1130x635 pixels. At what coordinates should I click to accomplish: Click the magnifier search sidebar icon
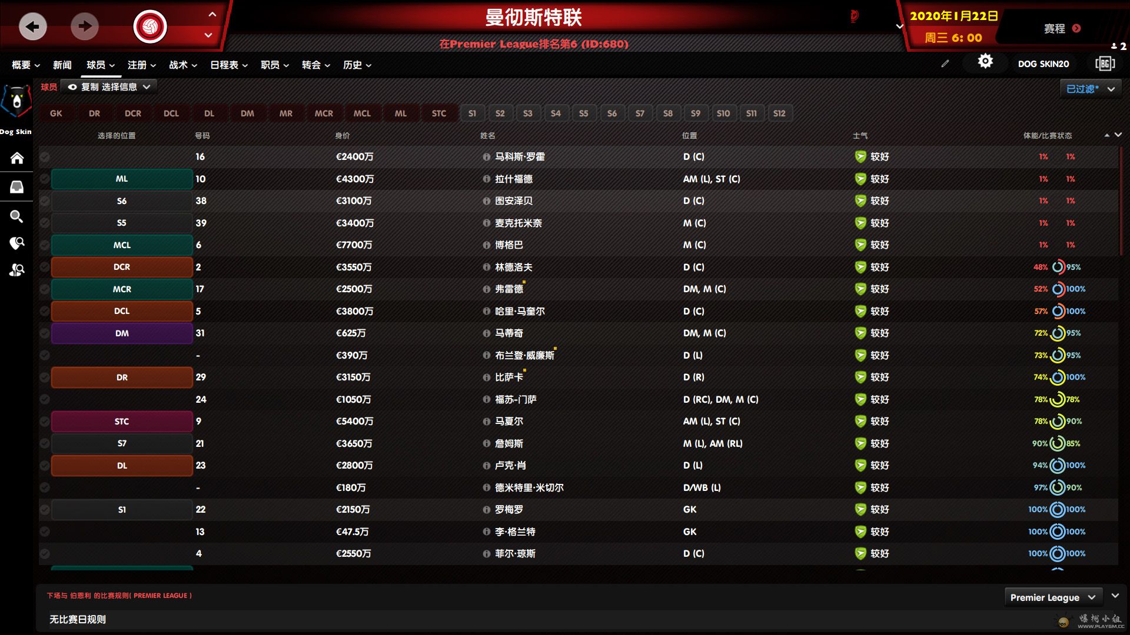pos(16,216)
